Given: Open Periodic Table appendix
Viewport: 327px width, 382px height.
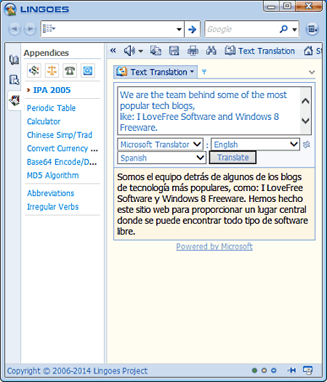Looking at the screenshot, I should tap(51, 108).
